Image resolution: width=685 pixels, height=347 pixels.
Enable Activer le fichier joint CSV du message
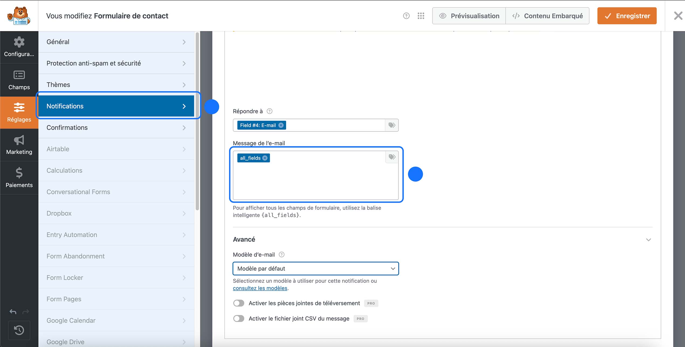coord(239,318)
